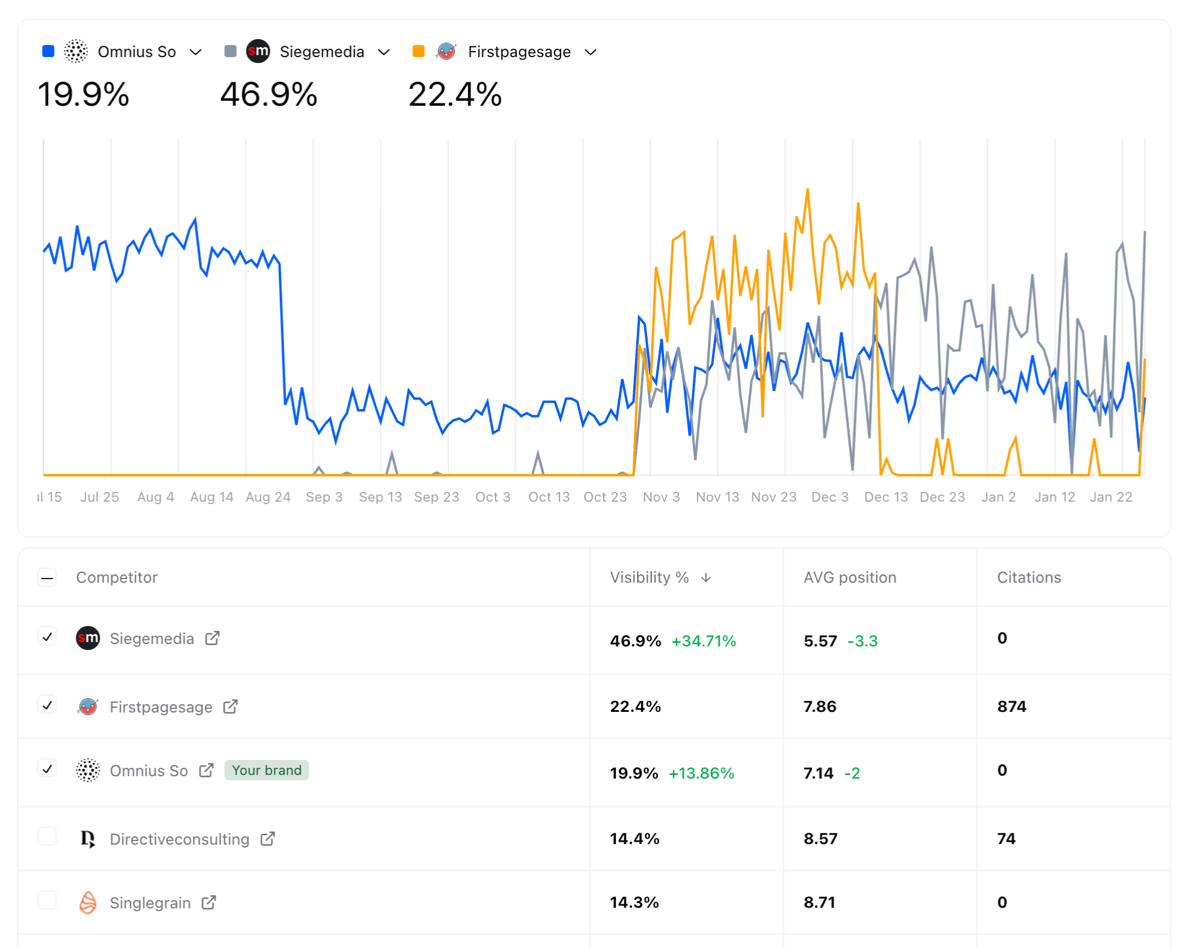Click the Firstpagesage mascot icon in the legend

click(446, 52)
